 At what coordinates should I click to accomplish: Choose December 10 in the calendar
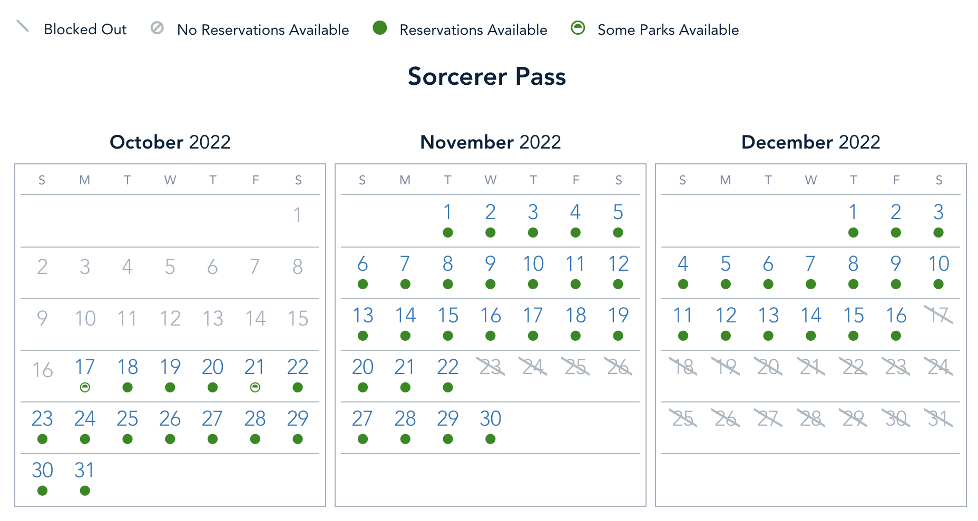[938, 264]
